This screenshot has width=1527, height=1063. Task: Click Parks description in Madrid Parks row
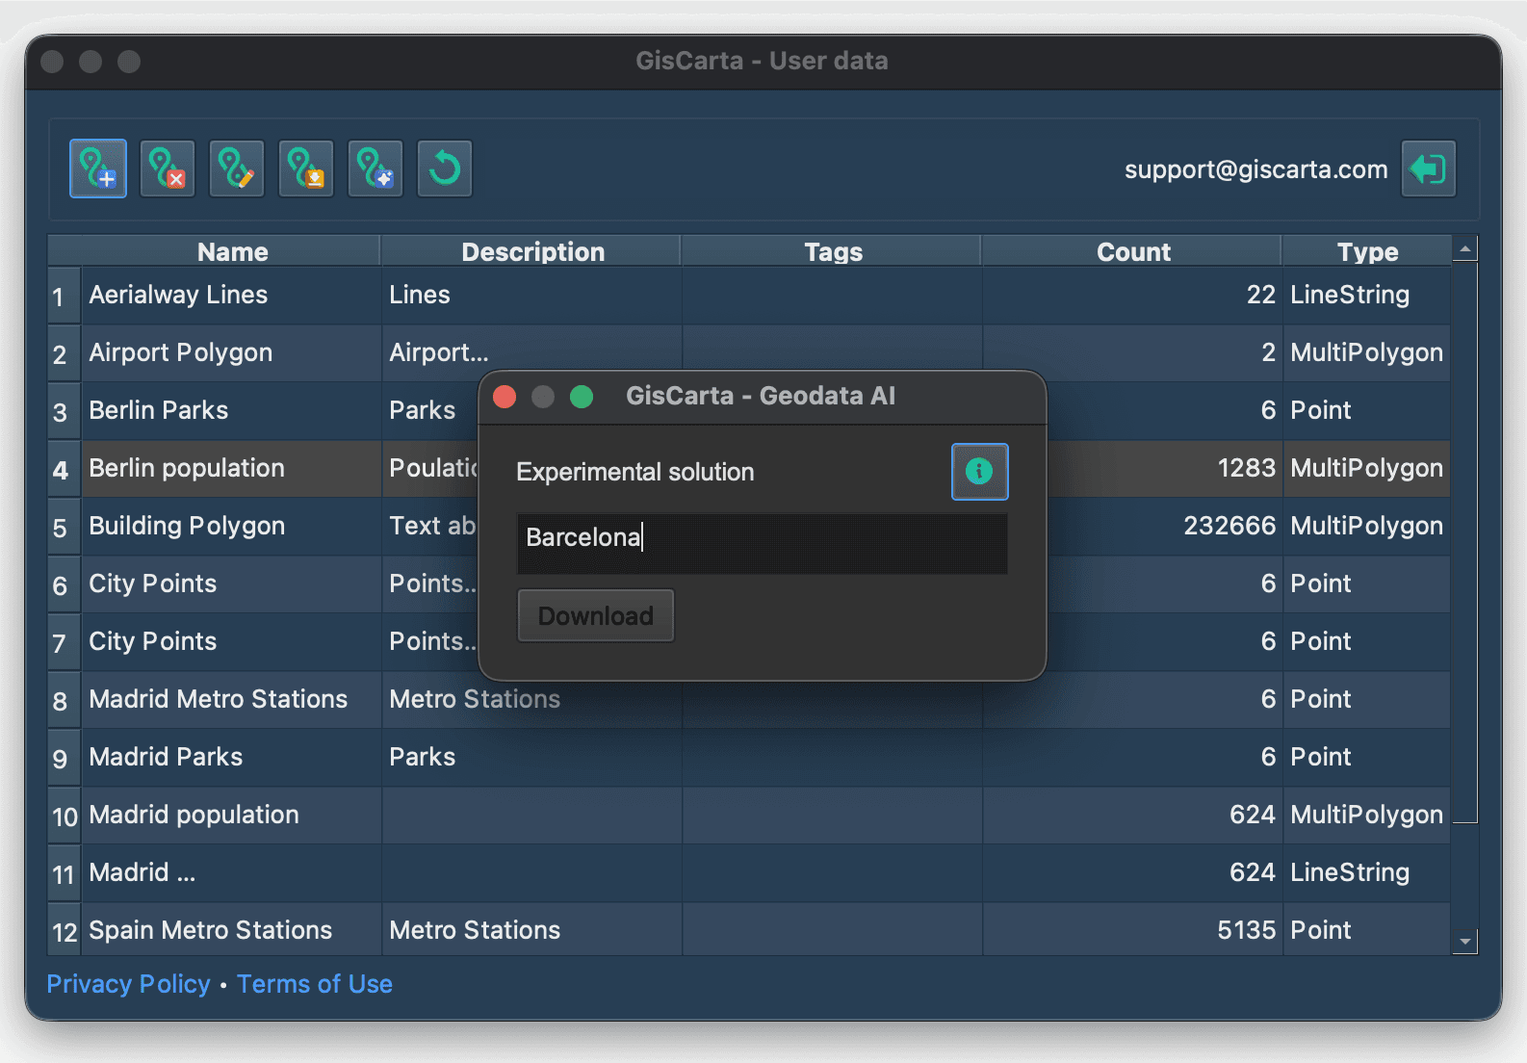[x=423, y=757]
